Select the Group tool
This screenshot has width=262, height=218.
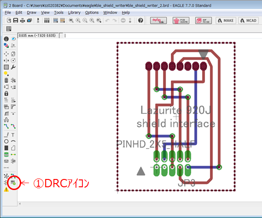6,67
